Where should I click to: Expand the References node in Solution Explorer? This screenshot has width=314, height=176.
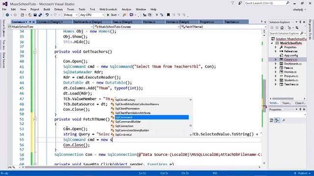(276, 51)
